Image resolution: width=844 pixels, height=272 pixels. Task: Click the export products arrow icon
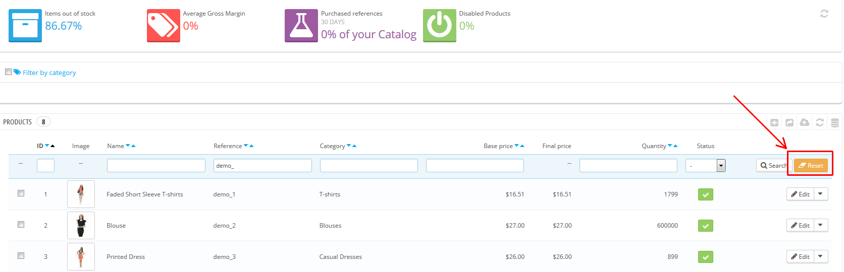point(789,122)
